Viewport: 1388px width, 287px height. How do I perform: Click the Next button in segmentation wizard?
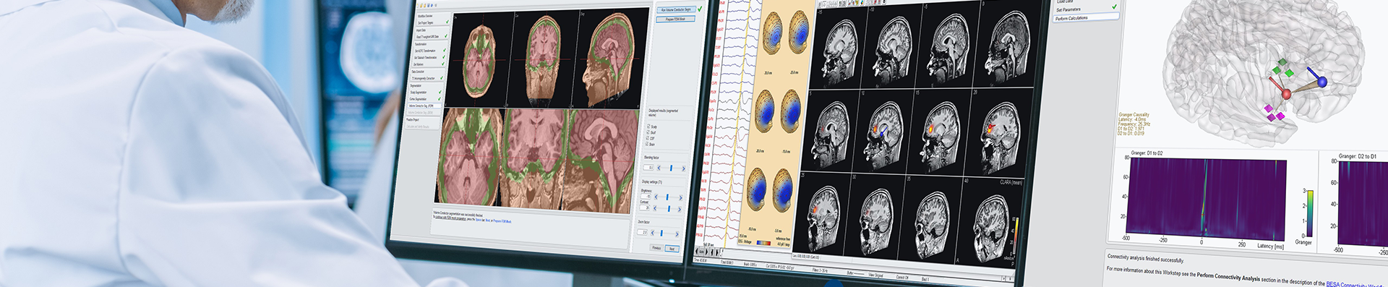[672, 248]
